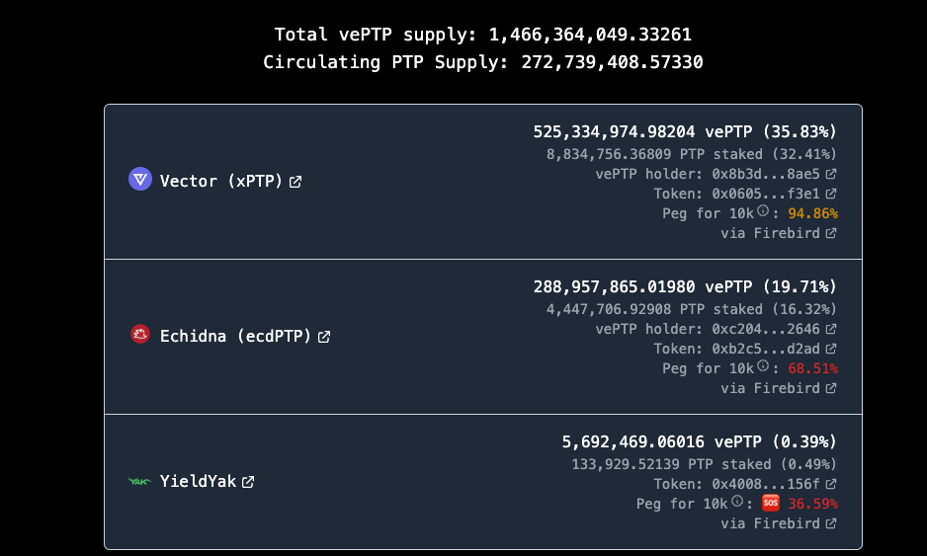The height and width of the screenshot is (556, 927).
Task: Click info icon next to Vector's Peg for 10k
Action: [x=763, y=210]
